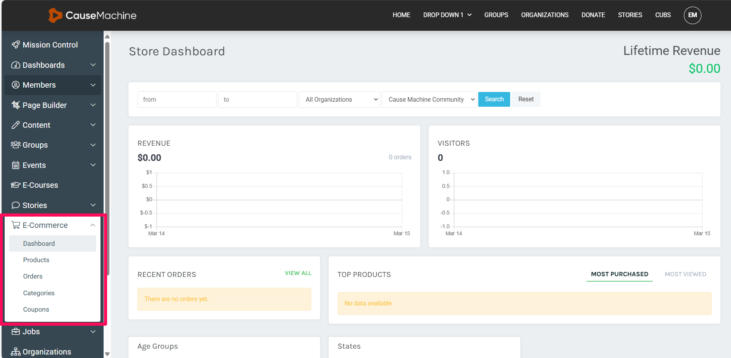This screenshot has width=731, height=358.
Task: Go to HOME in top navigation
Action: (401, 15)
